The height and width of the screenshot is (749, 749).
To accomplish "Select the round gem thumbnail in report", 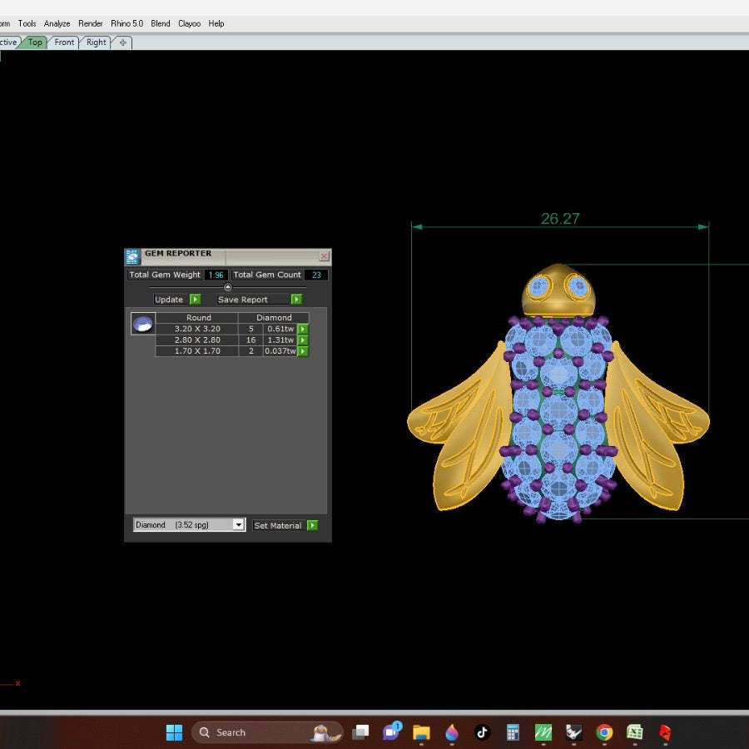I will (143, 325).
